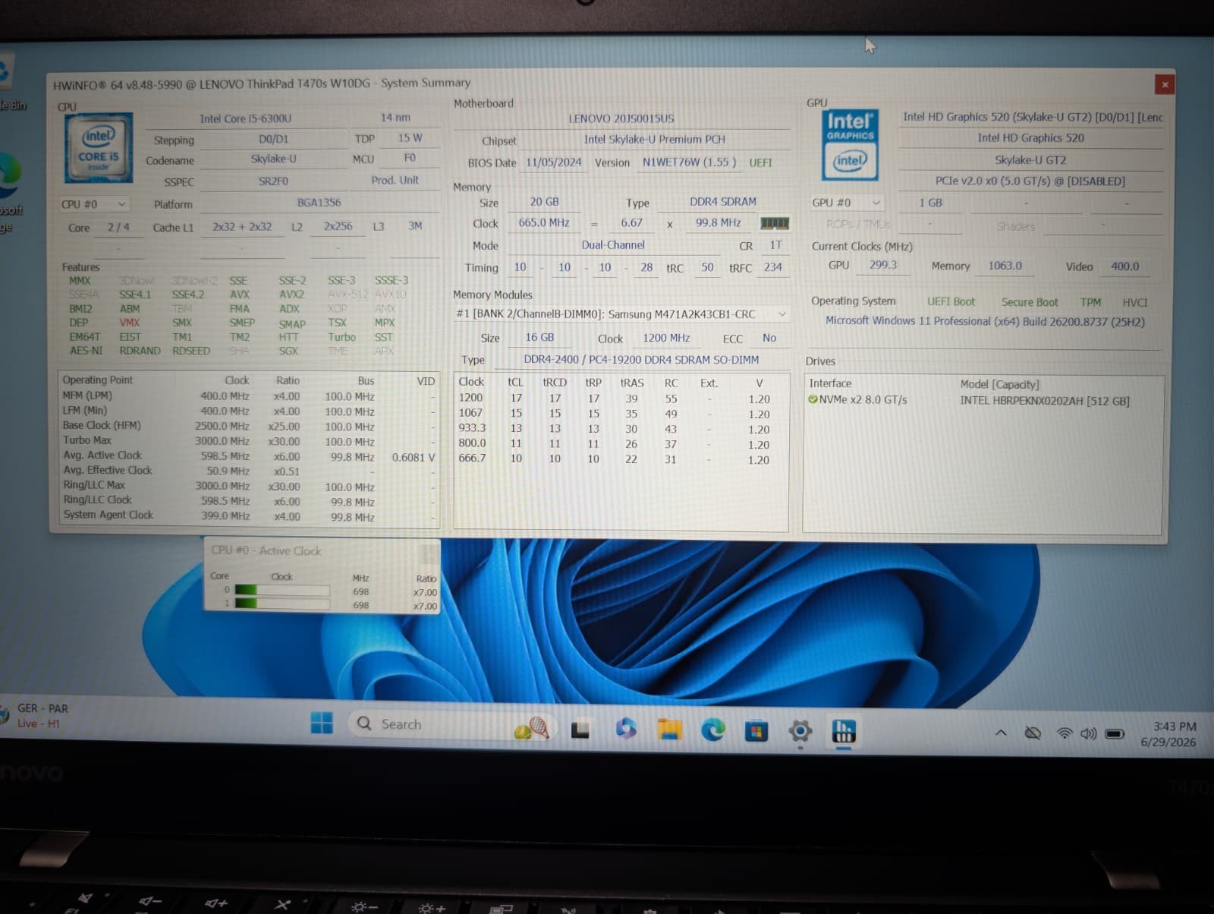Click the 'BGA1356' platform value
Screen dimensions: 1214x914
click(x=319, y=203)
